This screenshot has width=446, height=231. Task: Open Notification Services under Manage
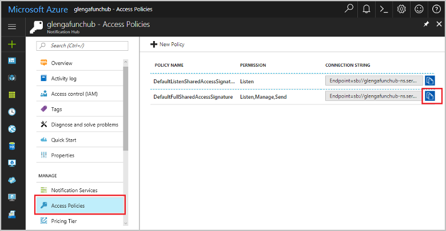pos(79,190)
